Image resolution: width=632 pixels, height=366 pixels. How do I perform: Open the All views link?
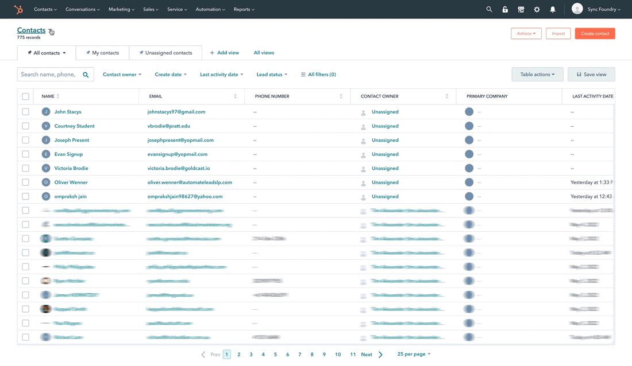click(x=264, y=53)
